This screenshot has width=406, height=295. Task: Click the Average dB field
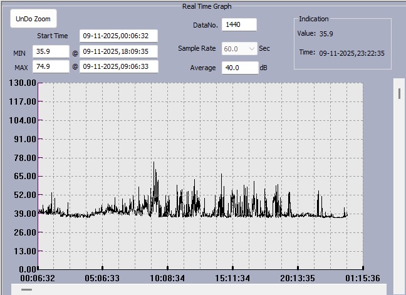(239, 68)
